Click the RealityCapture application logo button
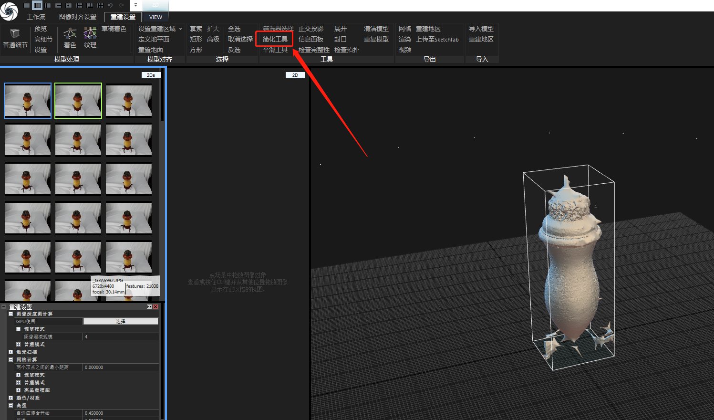 tap(9, 11)
